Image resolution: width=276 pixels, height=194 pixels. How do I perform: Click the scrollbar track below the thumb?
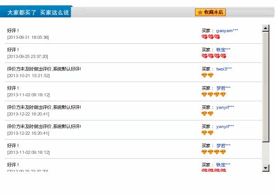pyautogui.click(x=265, y=153)
